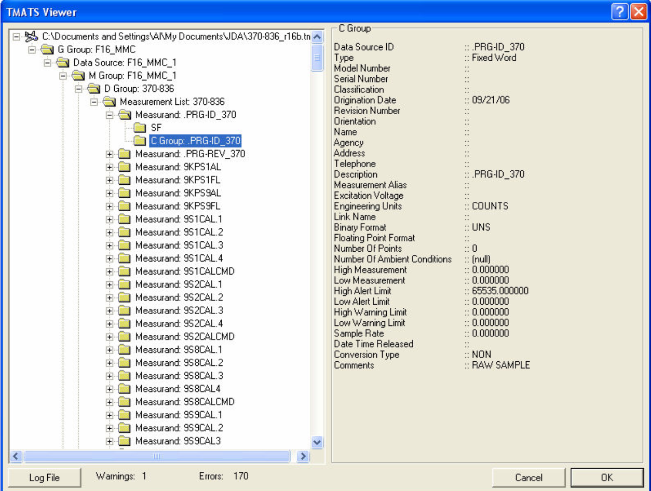
Task: Confirm with the OK button
Action: (607, 478)
